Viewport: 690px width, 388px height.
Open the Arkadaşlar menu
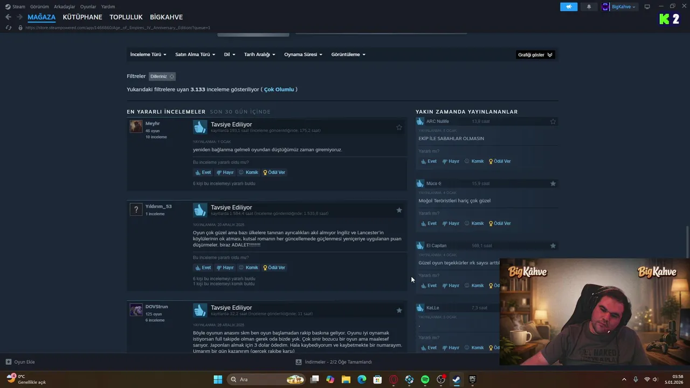[x=65, y=7]
